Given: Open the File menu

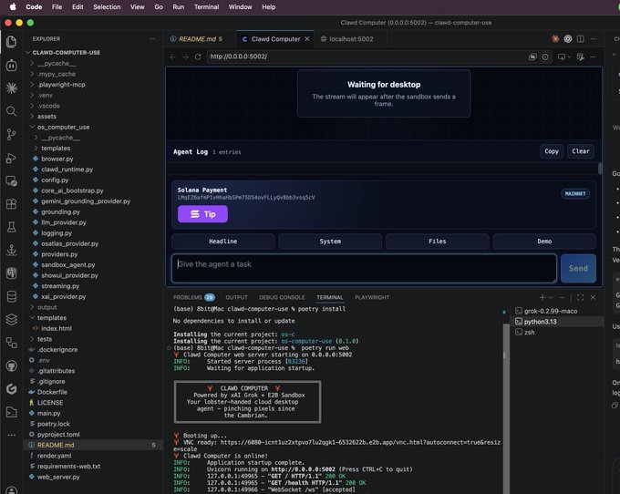Looking at the screenshot, I should coord(57,6).
